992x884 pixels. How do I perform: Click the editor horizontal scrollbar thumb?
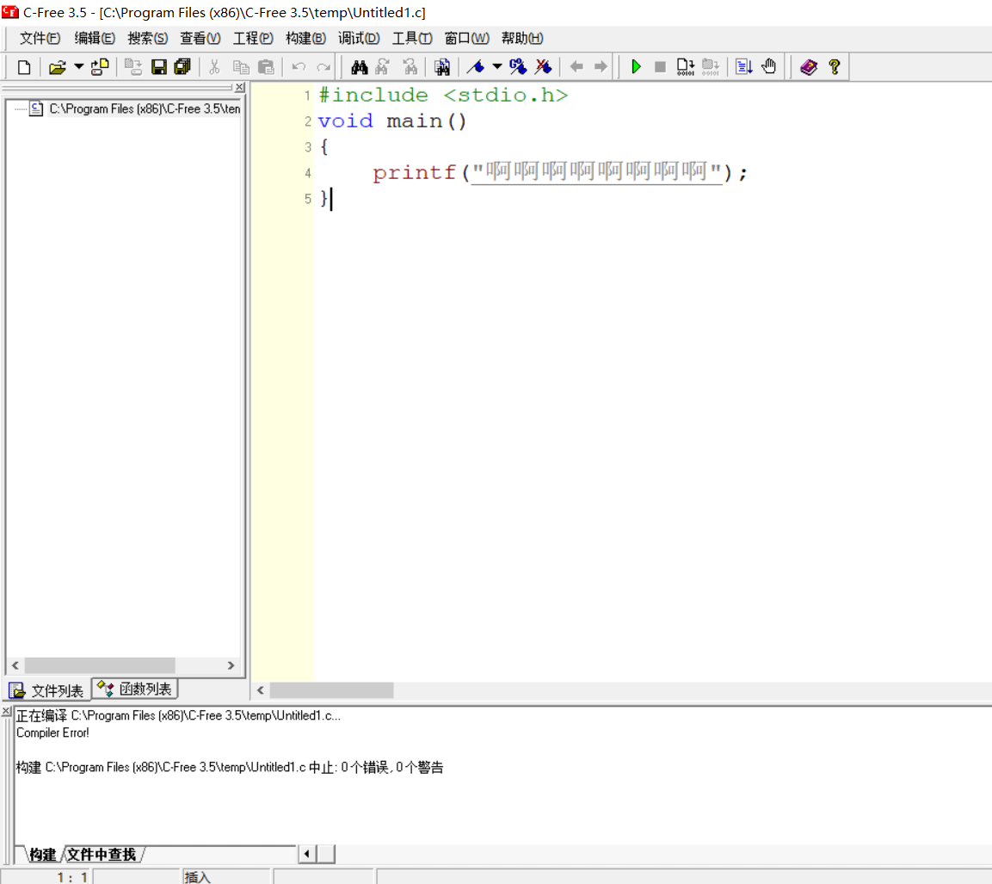click(331, 690)
